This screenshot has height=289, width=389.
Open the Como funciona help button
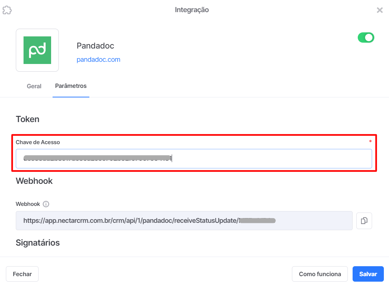click(320, 274)
